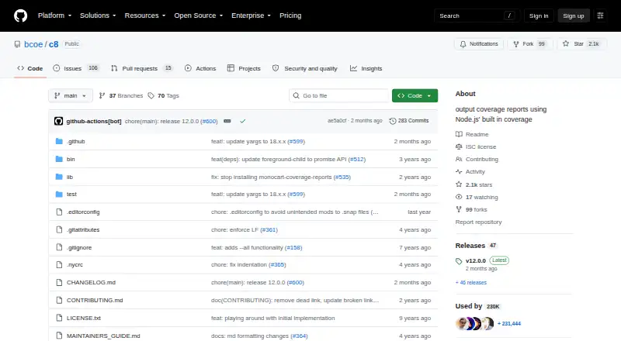Open the Enterprise dropdown menu
Viewport: 621px width, 341px height.
[251, 15]
